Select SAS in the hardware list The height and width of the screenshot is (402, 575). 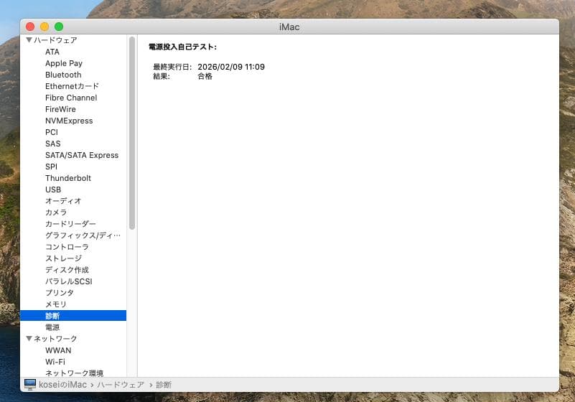coord(53,144)
